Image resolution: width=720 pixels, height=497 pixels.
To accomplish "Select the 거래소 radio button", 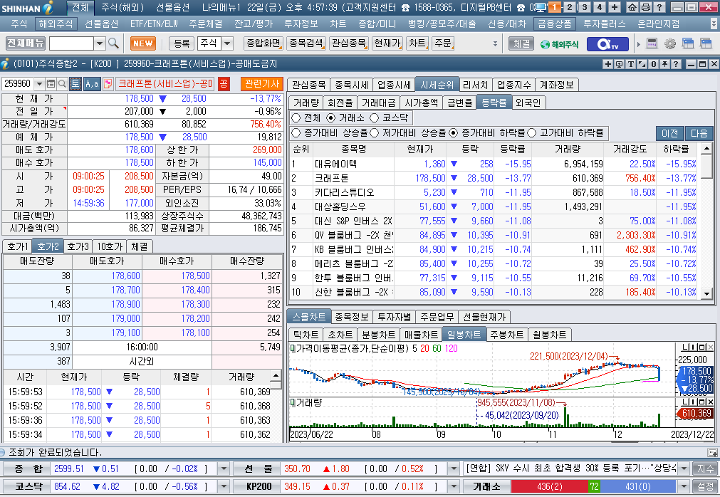I will click(330, 118).
